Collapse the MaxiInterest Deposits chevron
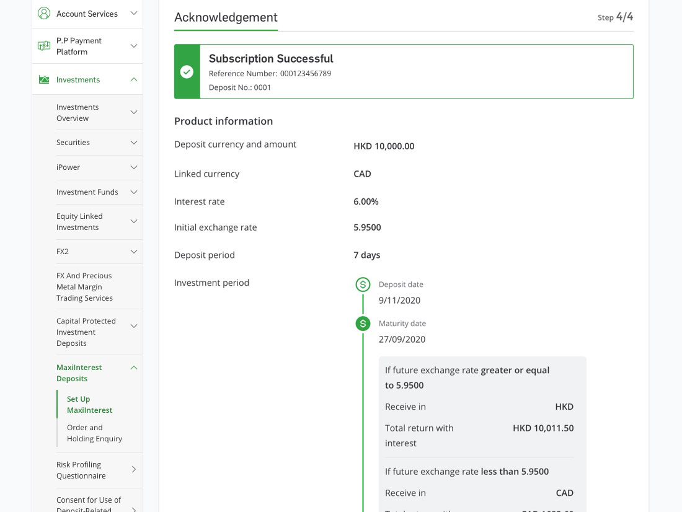Viewport: 682px width, 512px height. click(134, 368)
